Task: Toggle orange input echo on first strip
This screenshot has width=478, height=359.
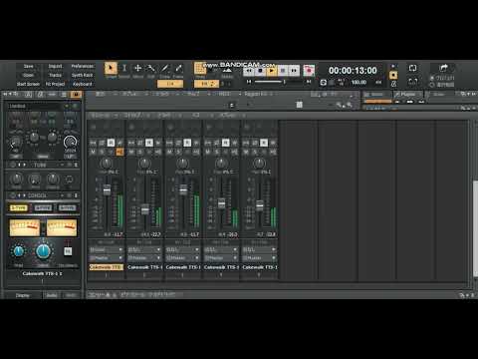Action: (x=119, y=153)
